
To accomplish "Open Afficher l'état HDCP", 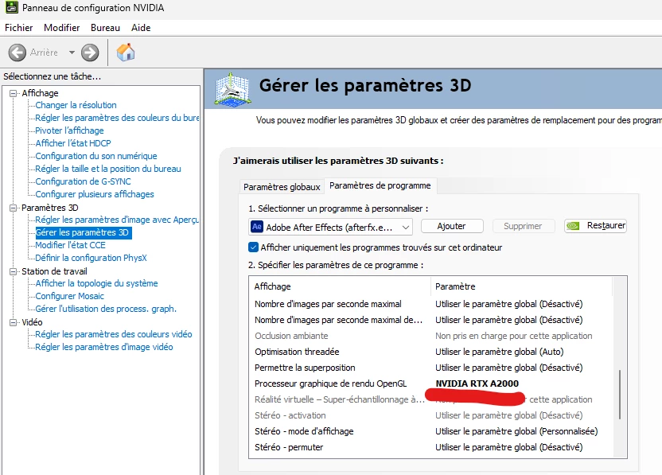I will (x=73, y=143).
